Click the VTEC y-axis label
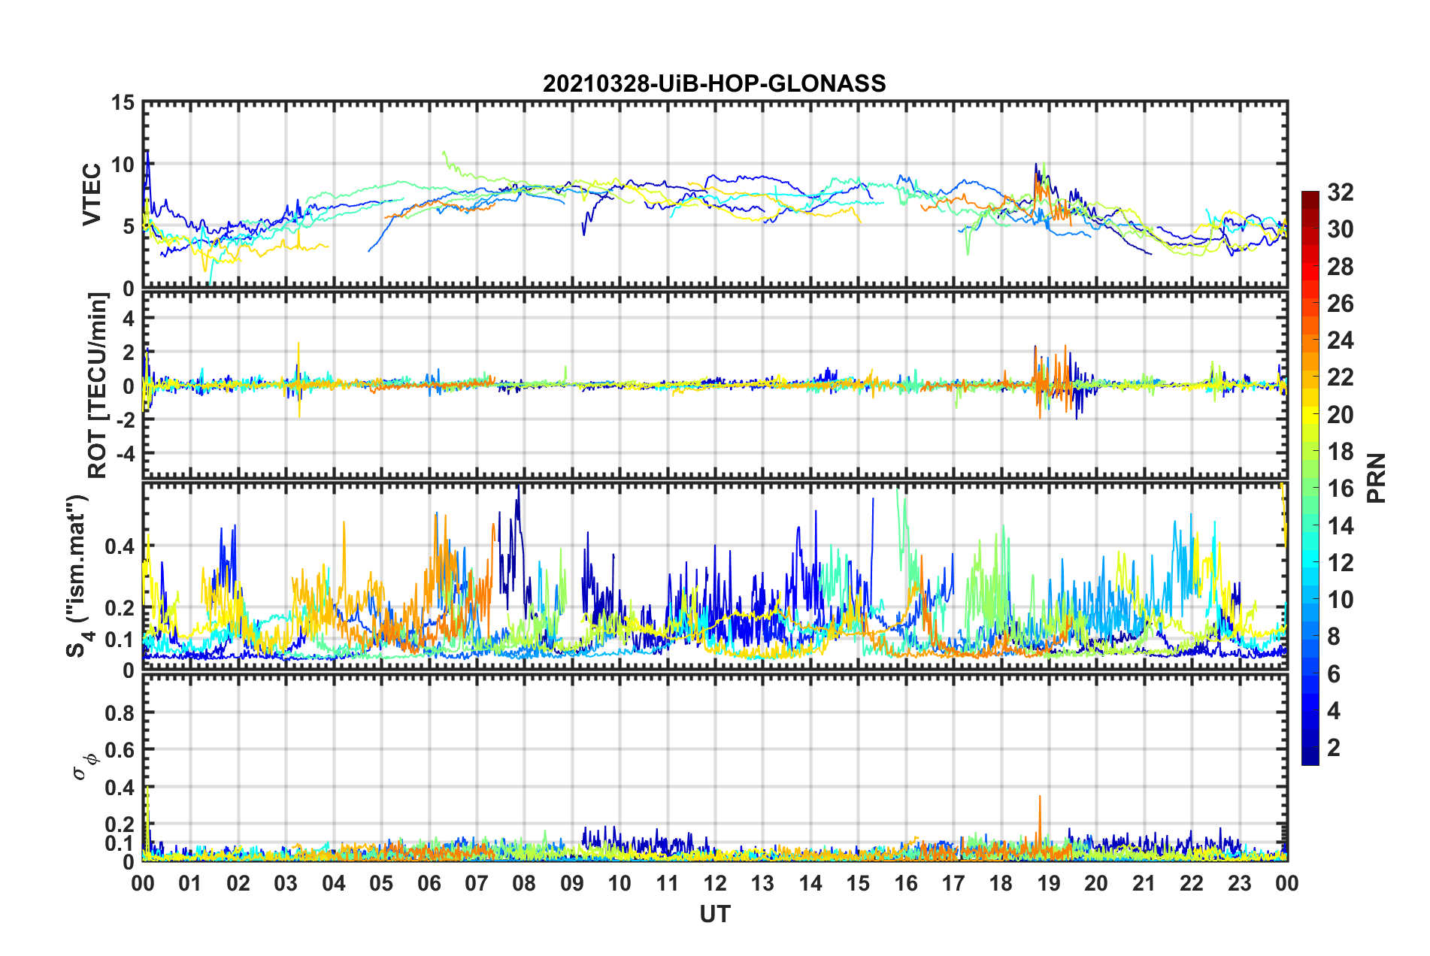The image size is (1430, 956). (92, 194)
